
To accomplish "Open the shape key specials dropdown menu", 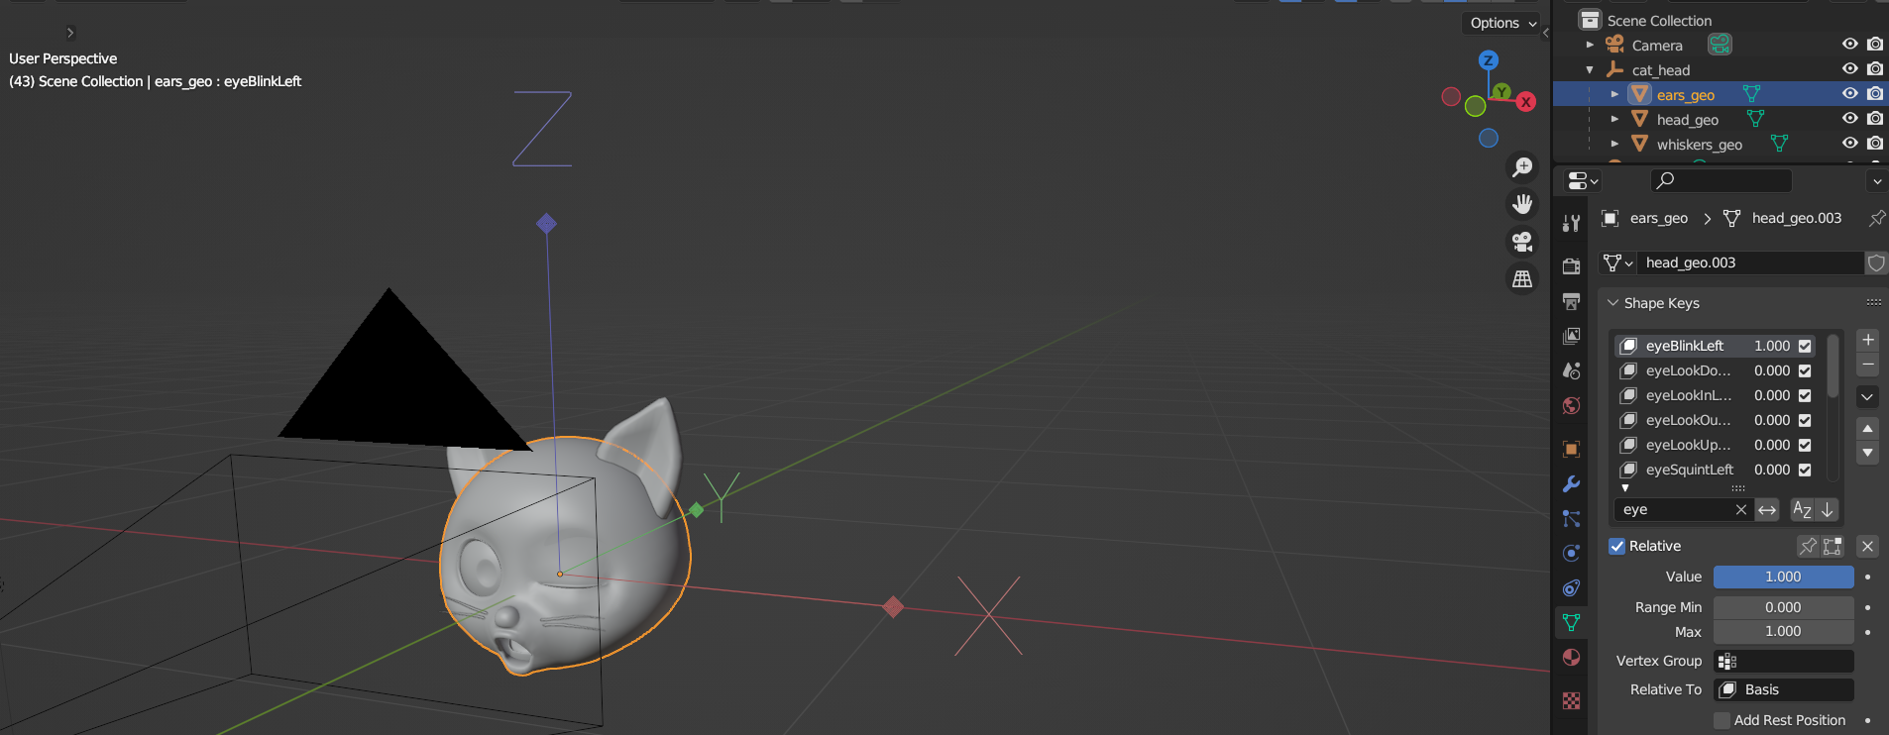I will point(1867,396).
